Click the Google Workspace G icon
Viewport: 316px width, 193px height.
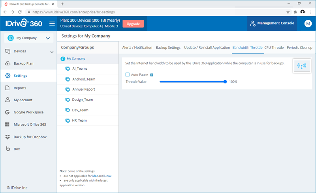[x=8, y=112]
